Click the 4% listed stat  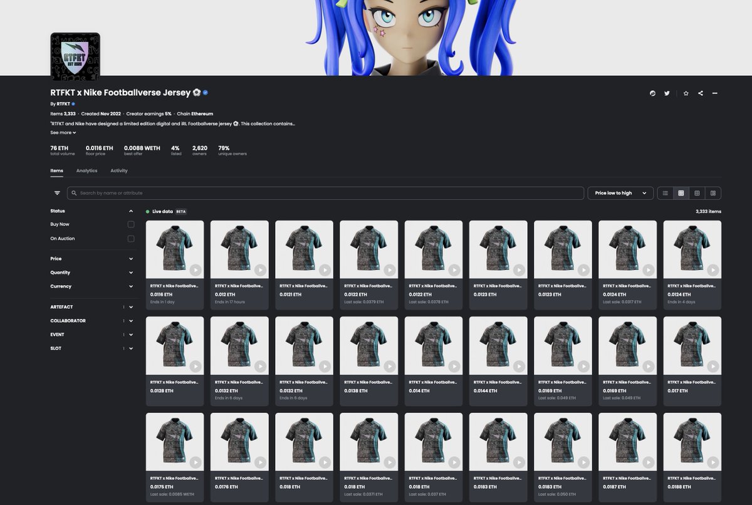[176, 150]
